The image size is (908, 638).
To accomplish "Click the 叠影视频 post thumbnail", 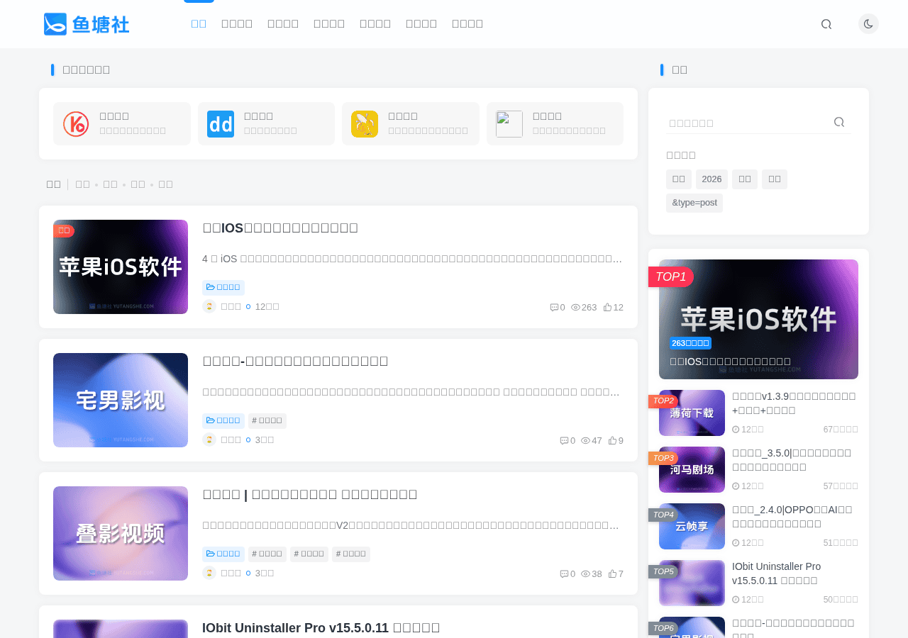I will point(121,533).
